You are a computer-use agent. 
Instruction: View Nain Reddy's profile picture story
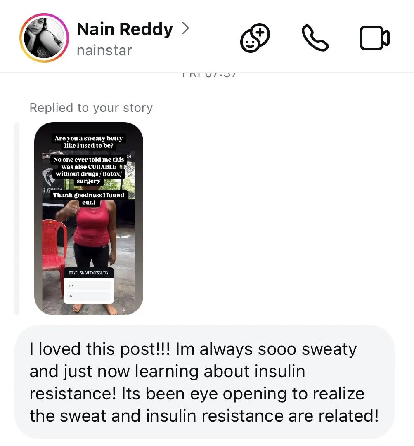(44, 38)
